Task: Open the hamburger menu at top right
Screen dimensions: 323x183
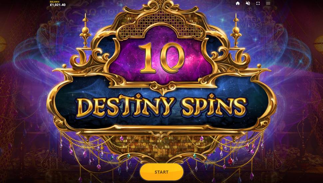Action: 268,3
